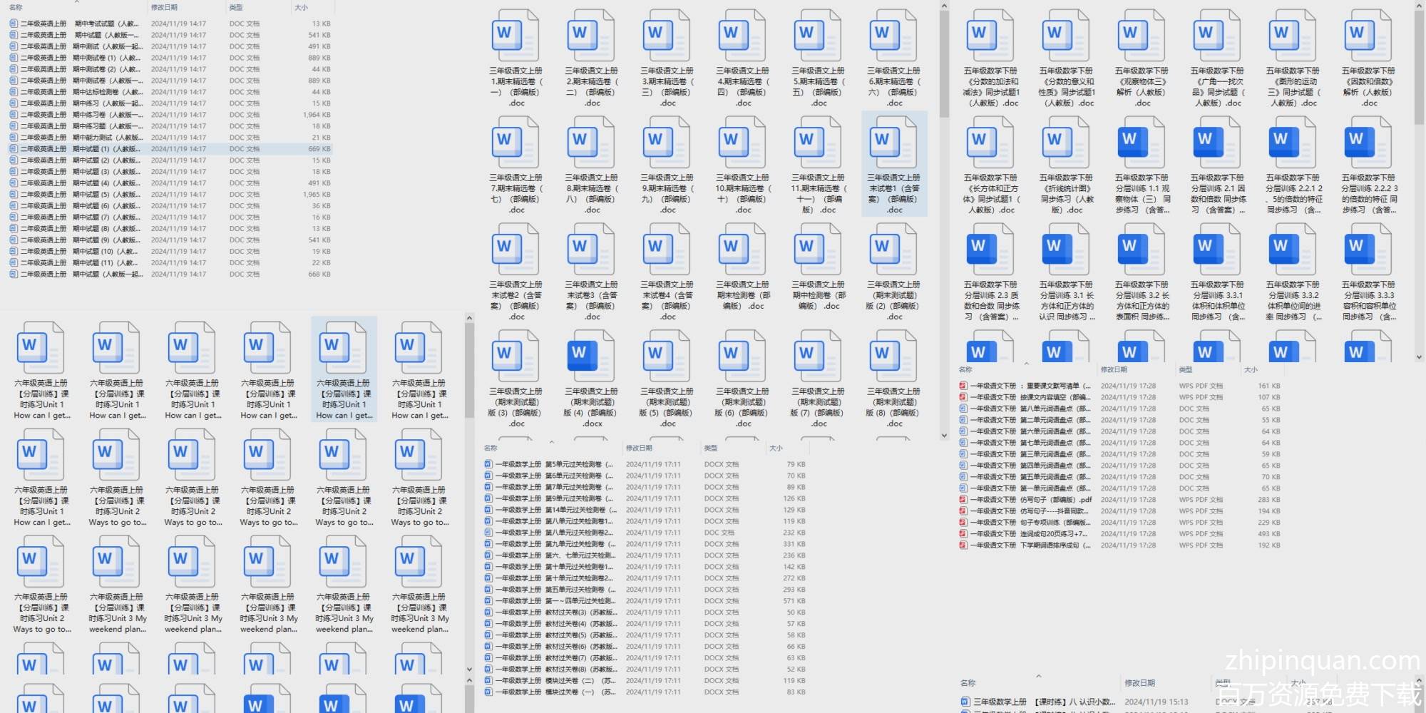Open 三年级语文上册 期末测试题 版 (4) .docx icon

coord(590,356)
